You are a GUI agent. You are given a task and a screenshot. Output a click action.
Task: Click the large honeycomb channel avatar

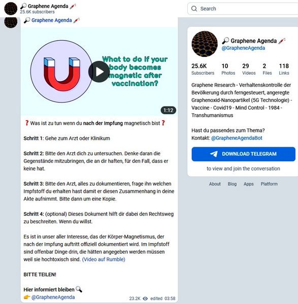pos(205,44)
